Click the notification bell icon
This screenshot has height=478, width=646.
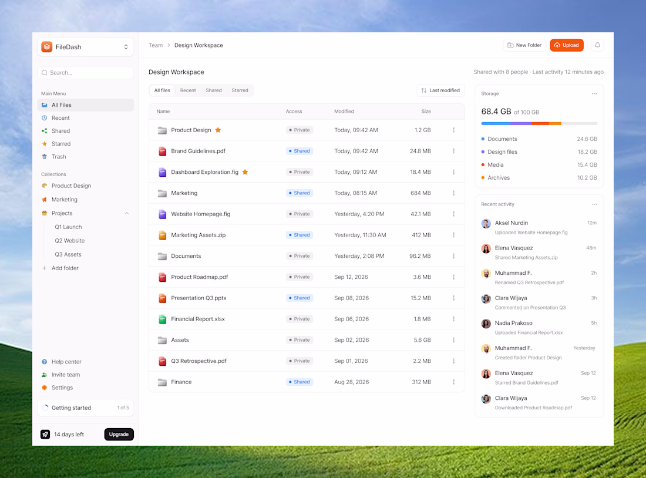(597, 45)
